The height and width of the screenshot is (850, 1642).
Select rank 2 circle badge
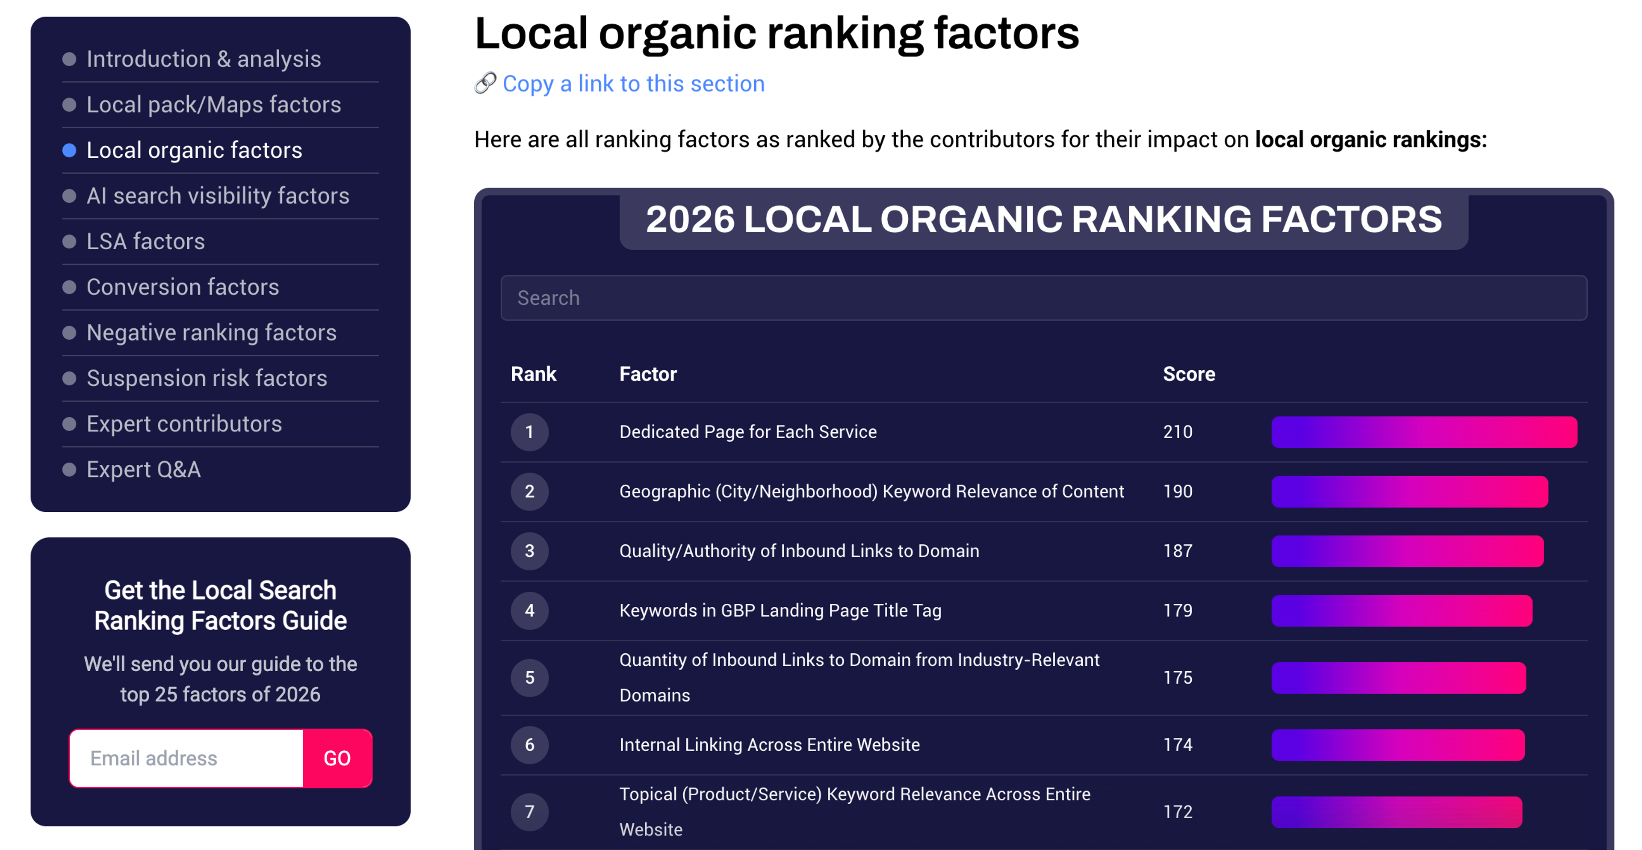coord(529,491)
